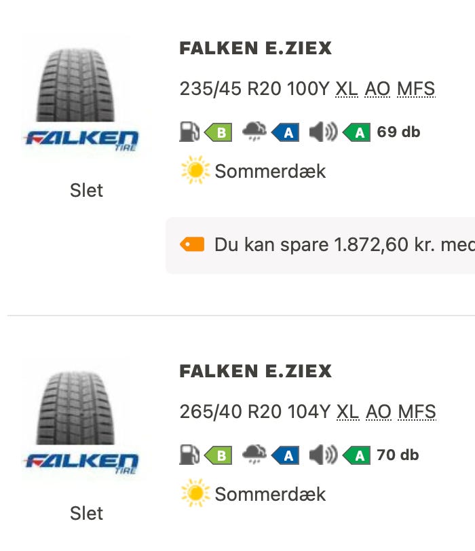Open first FALKEN E.ZIEX product title
The height and width of the screenshot is (551, 475).
point(255,49)
